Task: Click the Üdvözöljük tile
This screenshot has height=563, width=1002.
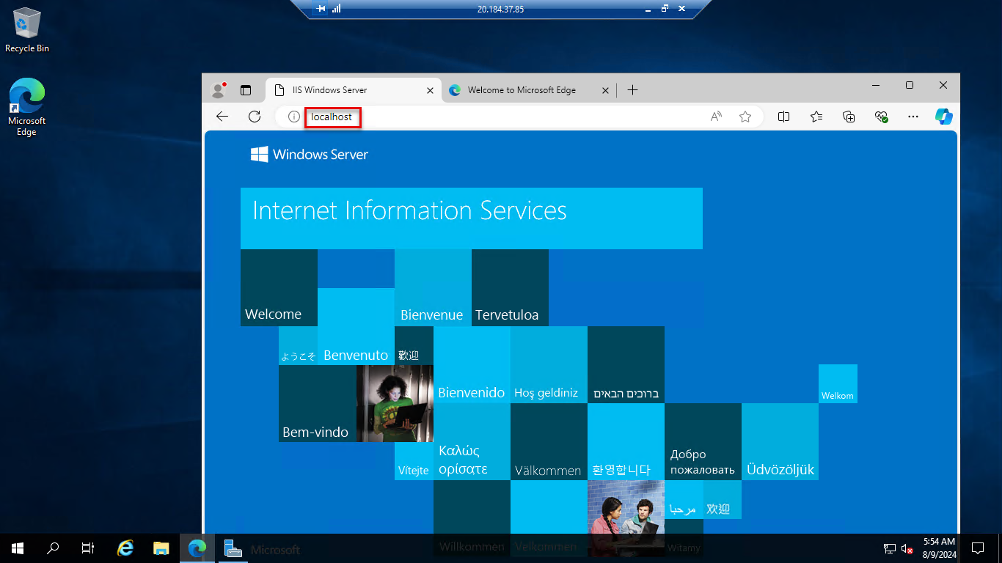Action: coord(780,441)
